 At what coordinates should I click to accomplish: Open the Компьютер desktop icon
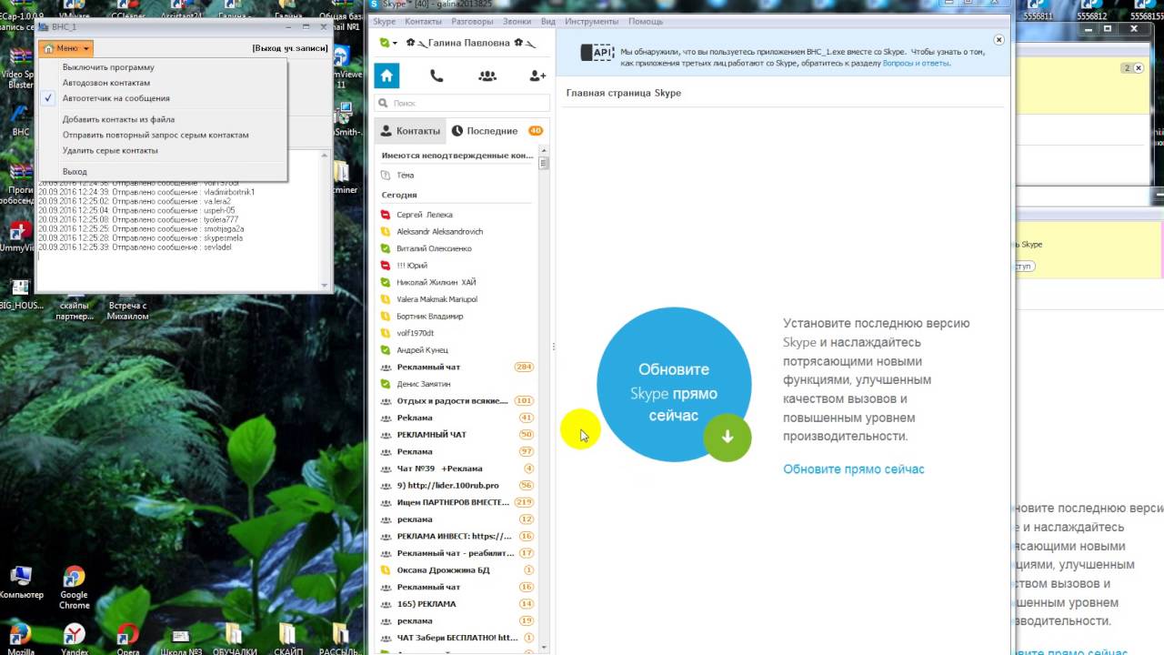tap(21, 583)
